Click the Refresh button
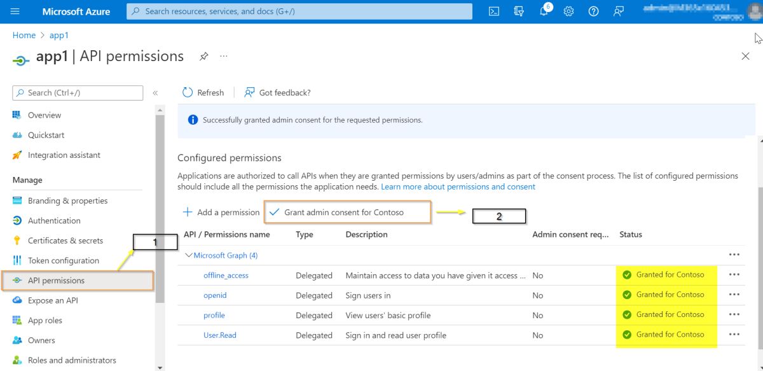 pos(203,92)
